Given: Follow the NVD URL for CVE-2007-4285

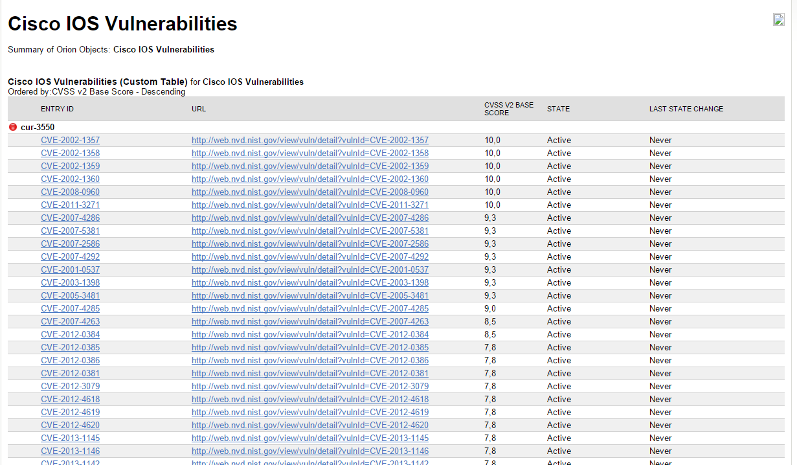Looking at the screenshot, I should click(310, 308).
